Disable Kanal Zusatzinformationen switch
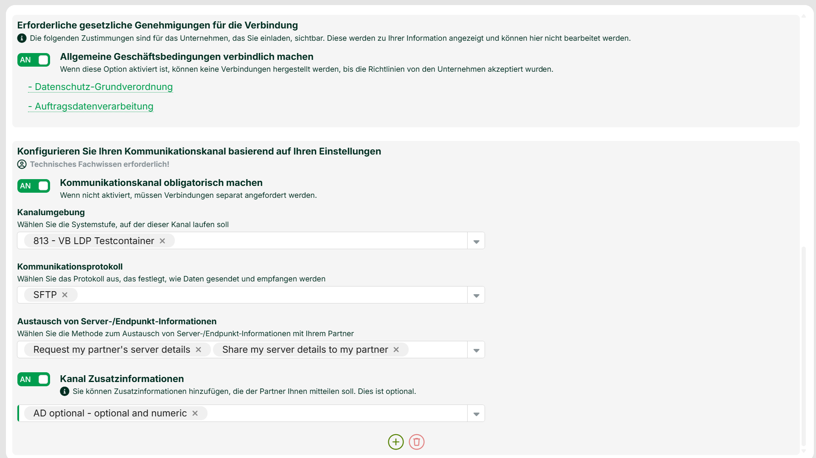Image resolution: width=816 pixels, height=458 pixels. 34,379
